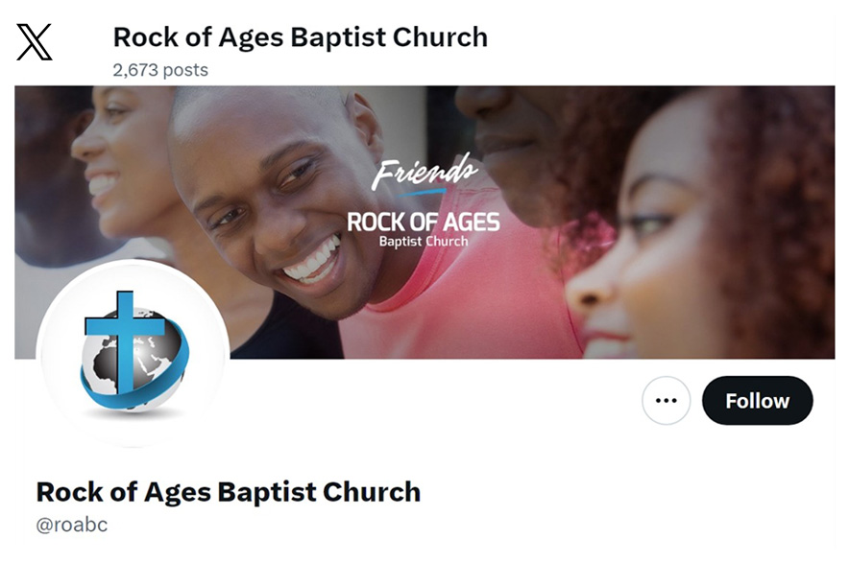
Task: Click the blue underline beneath Friends
Action: pyautogui.click(x=420, y=192)
